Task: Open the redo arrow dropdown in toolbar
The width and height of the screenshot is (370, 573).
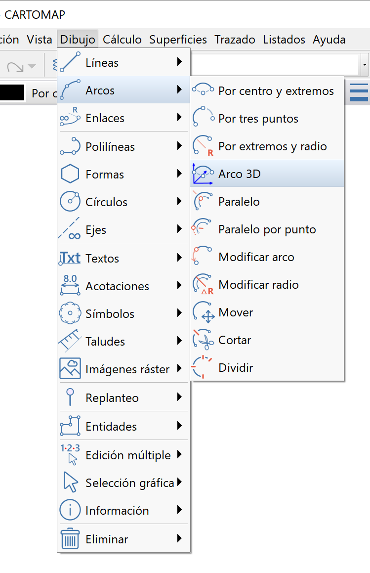Action: click(x=32, y=67)
